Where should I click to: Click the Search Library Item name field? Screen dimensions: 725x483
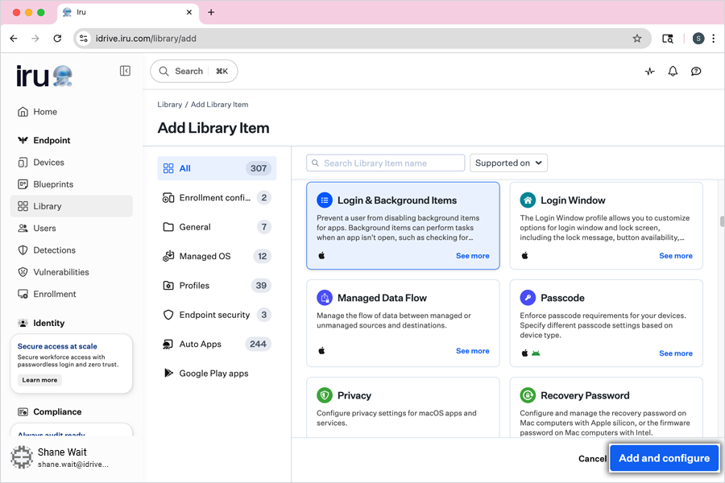coord(387,163)
